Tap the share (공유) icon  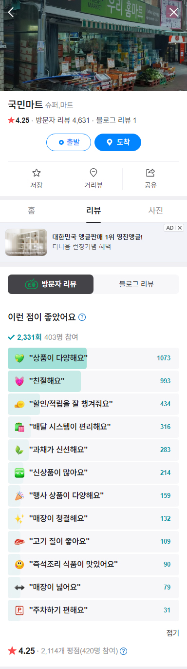coord(150,173)
